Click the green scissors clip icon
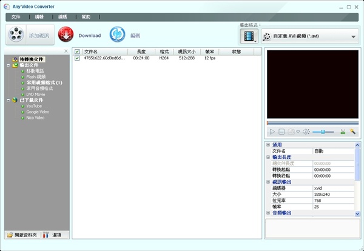 coord(343,132)
